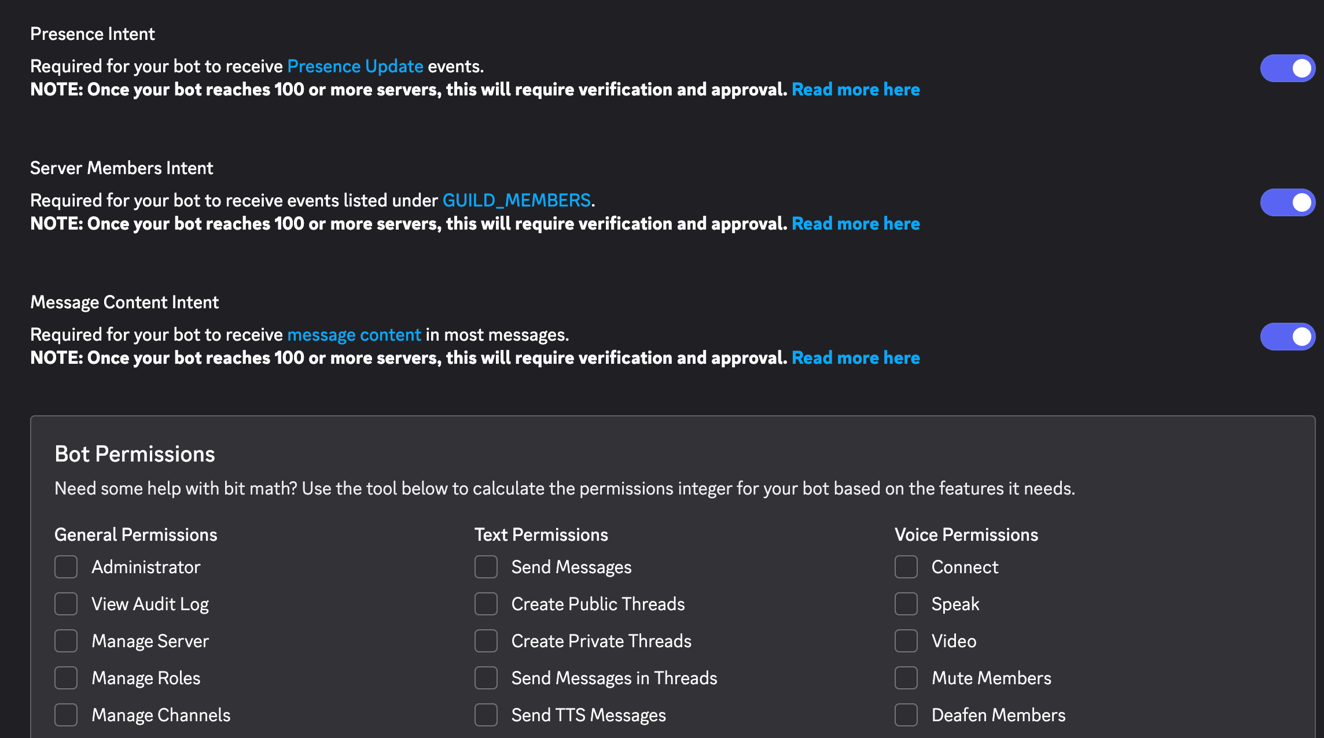Image resolution: width=1324 pixels, height=738 pixels.
Task: Disable the Presence Intent toggle
Action: [x=1288, y=68]
